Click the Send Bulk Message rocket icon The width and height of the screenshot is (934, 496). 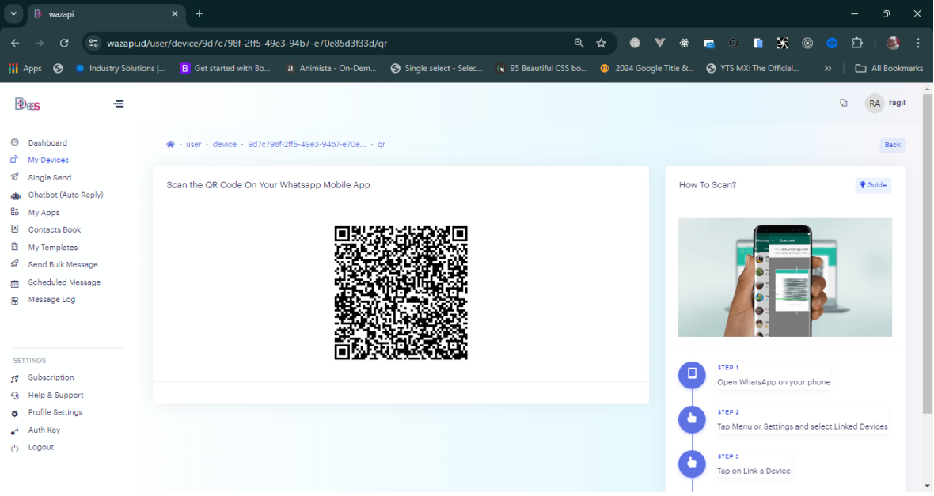pos(15,264)
